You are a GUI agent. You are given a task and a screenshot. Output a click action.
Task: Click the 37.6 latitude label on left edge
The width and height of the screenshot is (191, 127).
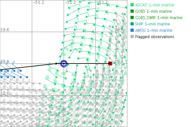tap(5, 93)
